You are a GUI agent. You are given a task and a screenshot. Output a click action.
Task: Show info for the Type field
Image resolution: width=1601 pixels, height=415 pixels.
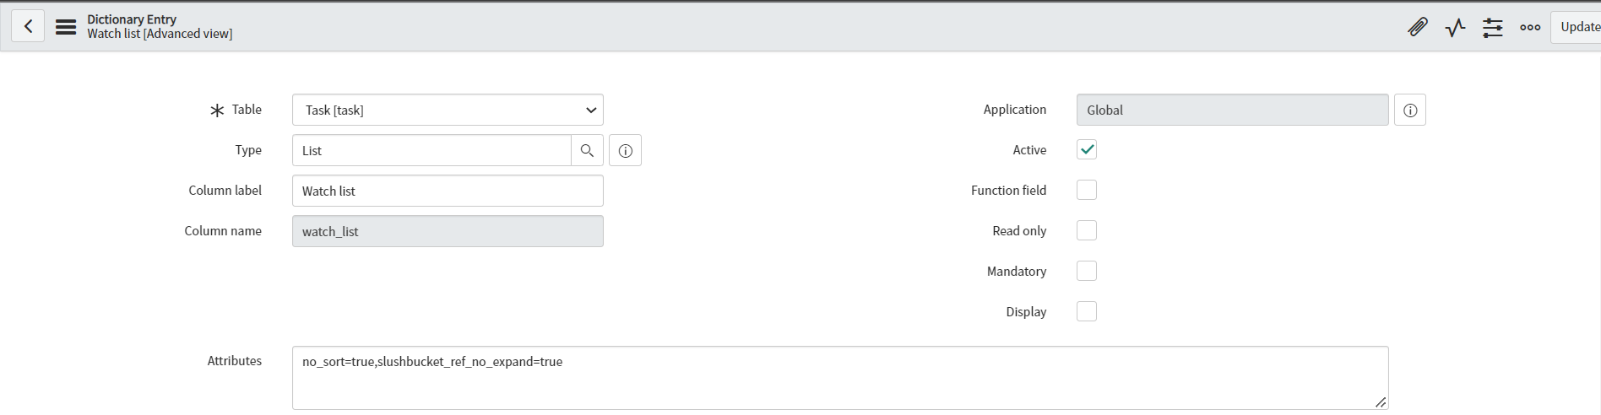tap(625, 150)
